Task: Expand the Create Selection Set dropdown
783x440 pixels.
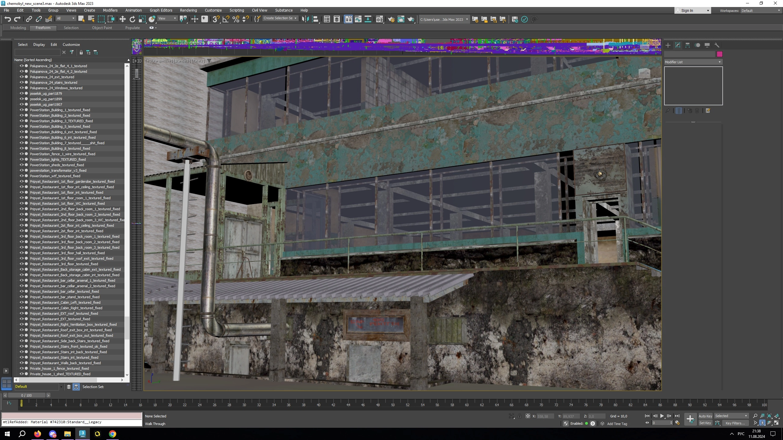Action: coord(295,18)
